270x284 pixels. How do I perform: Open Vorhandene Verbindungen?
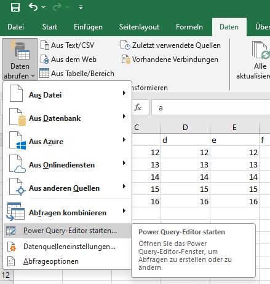(x=175, y=59)
